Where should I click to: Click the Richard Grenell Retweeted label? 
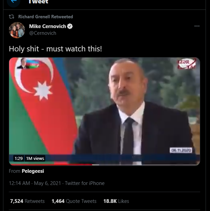coord(46,17)
